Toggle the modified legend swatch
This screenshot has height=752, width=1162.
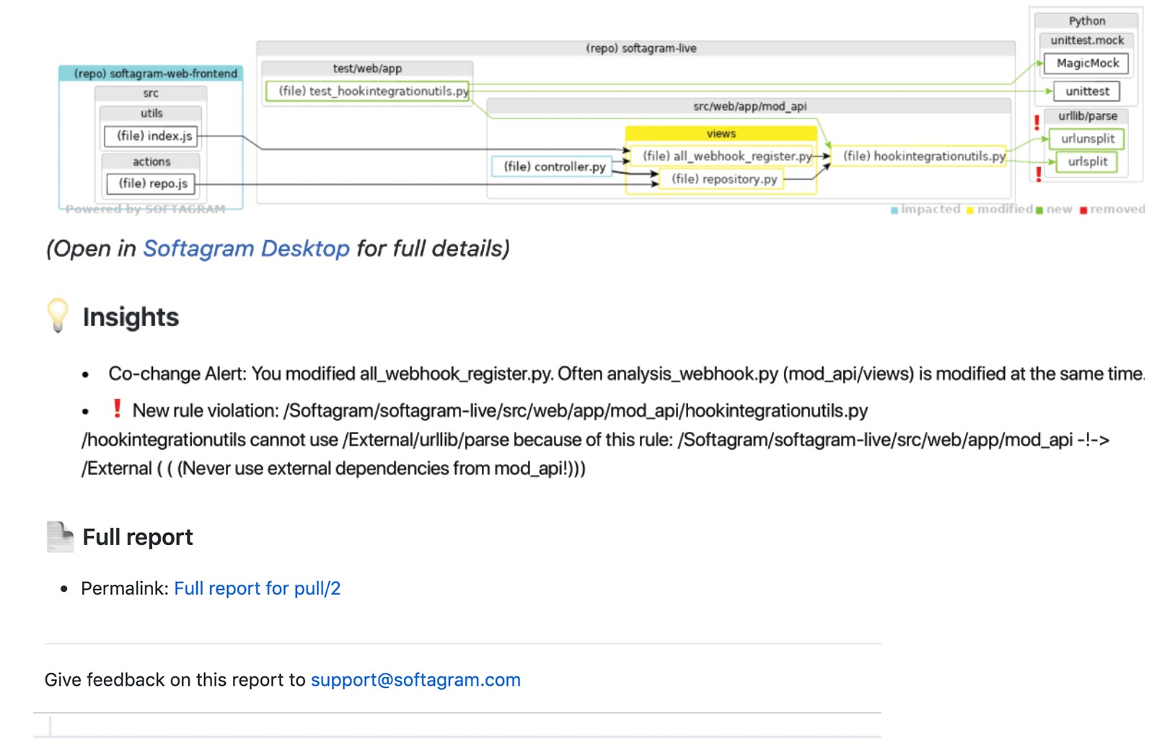pos(971,209)
